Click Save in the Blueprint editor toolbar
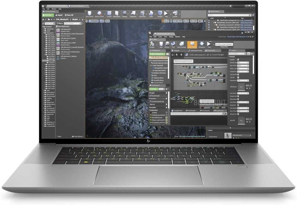This screenshot has width=297, height=205. (161, 45)
